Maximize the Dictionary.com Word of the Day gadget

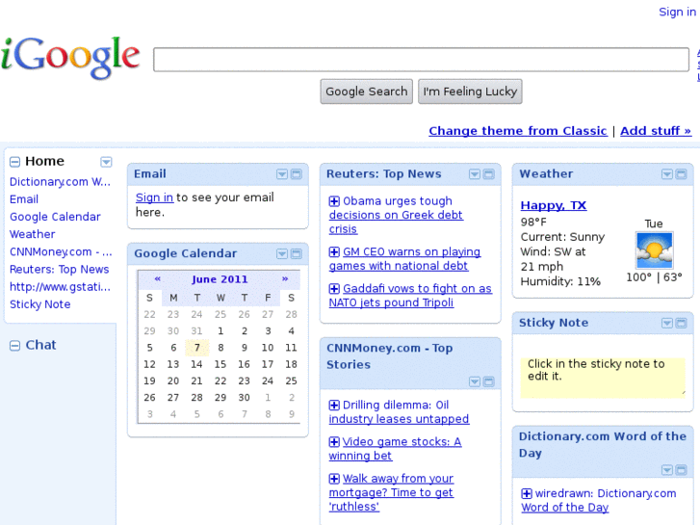pos(682,470)
